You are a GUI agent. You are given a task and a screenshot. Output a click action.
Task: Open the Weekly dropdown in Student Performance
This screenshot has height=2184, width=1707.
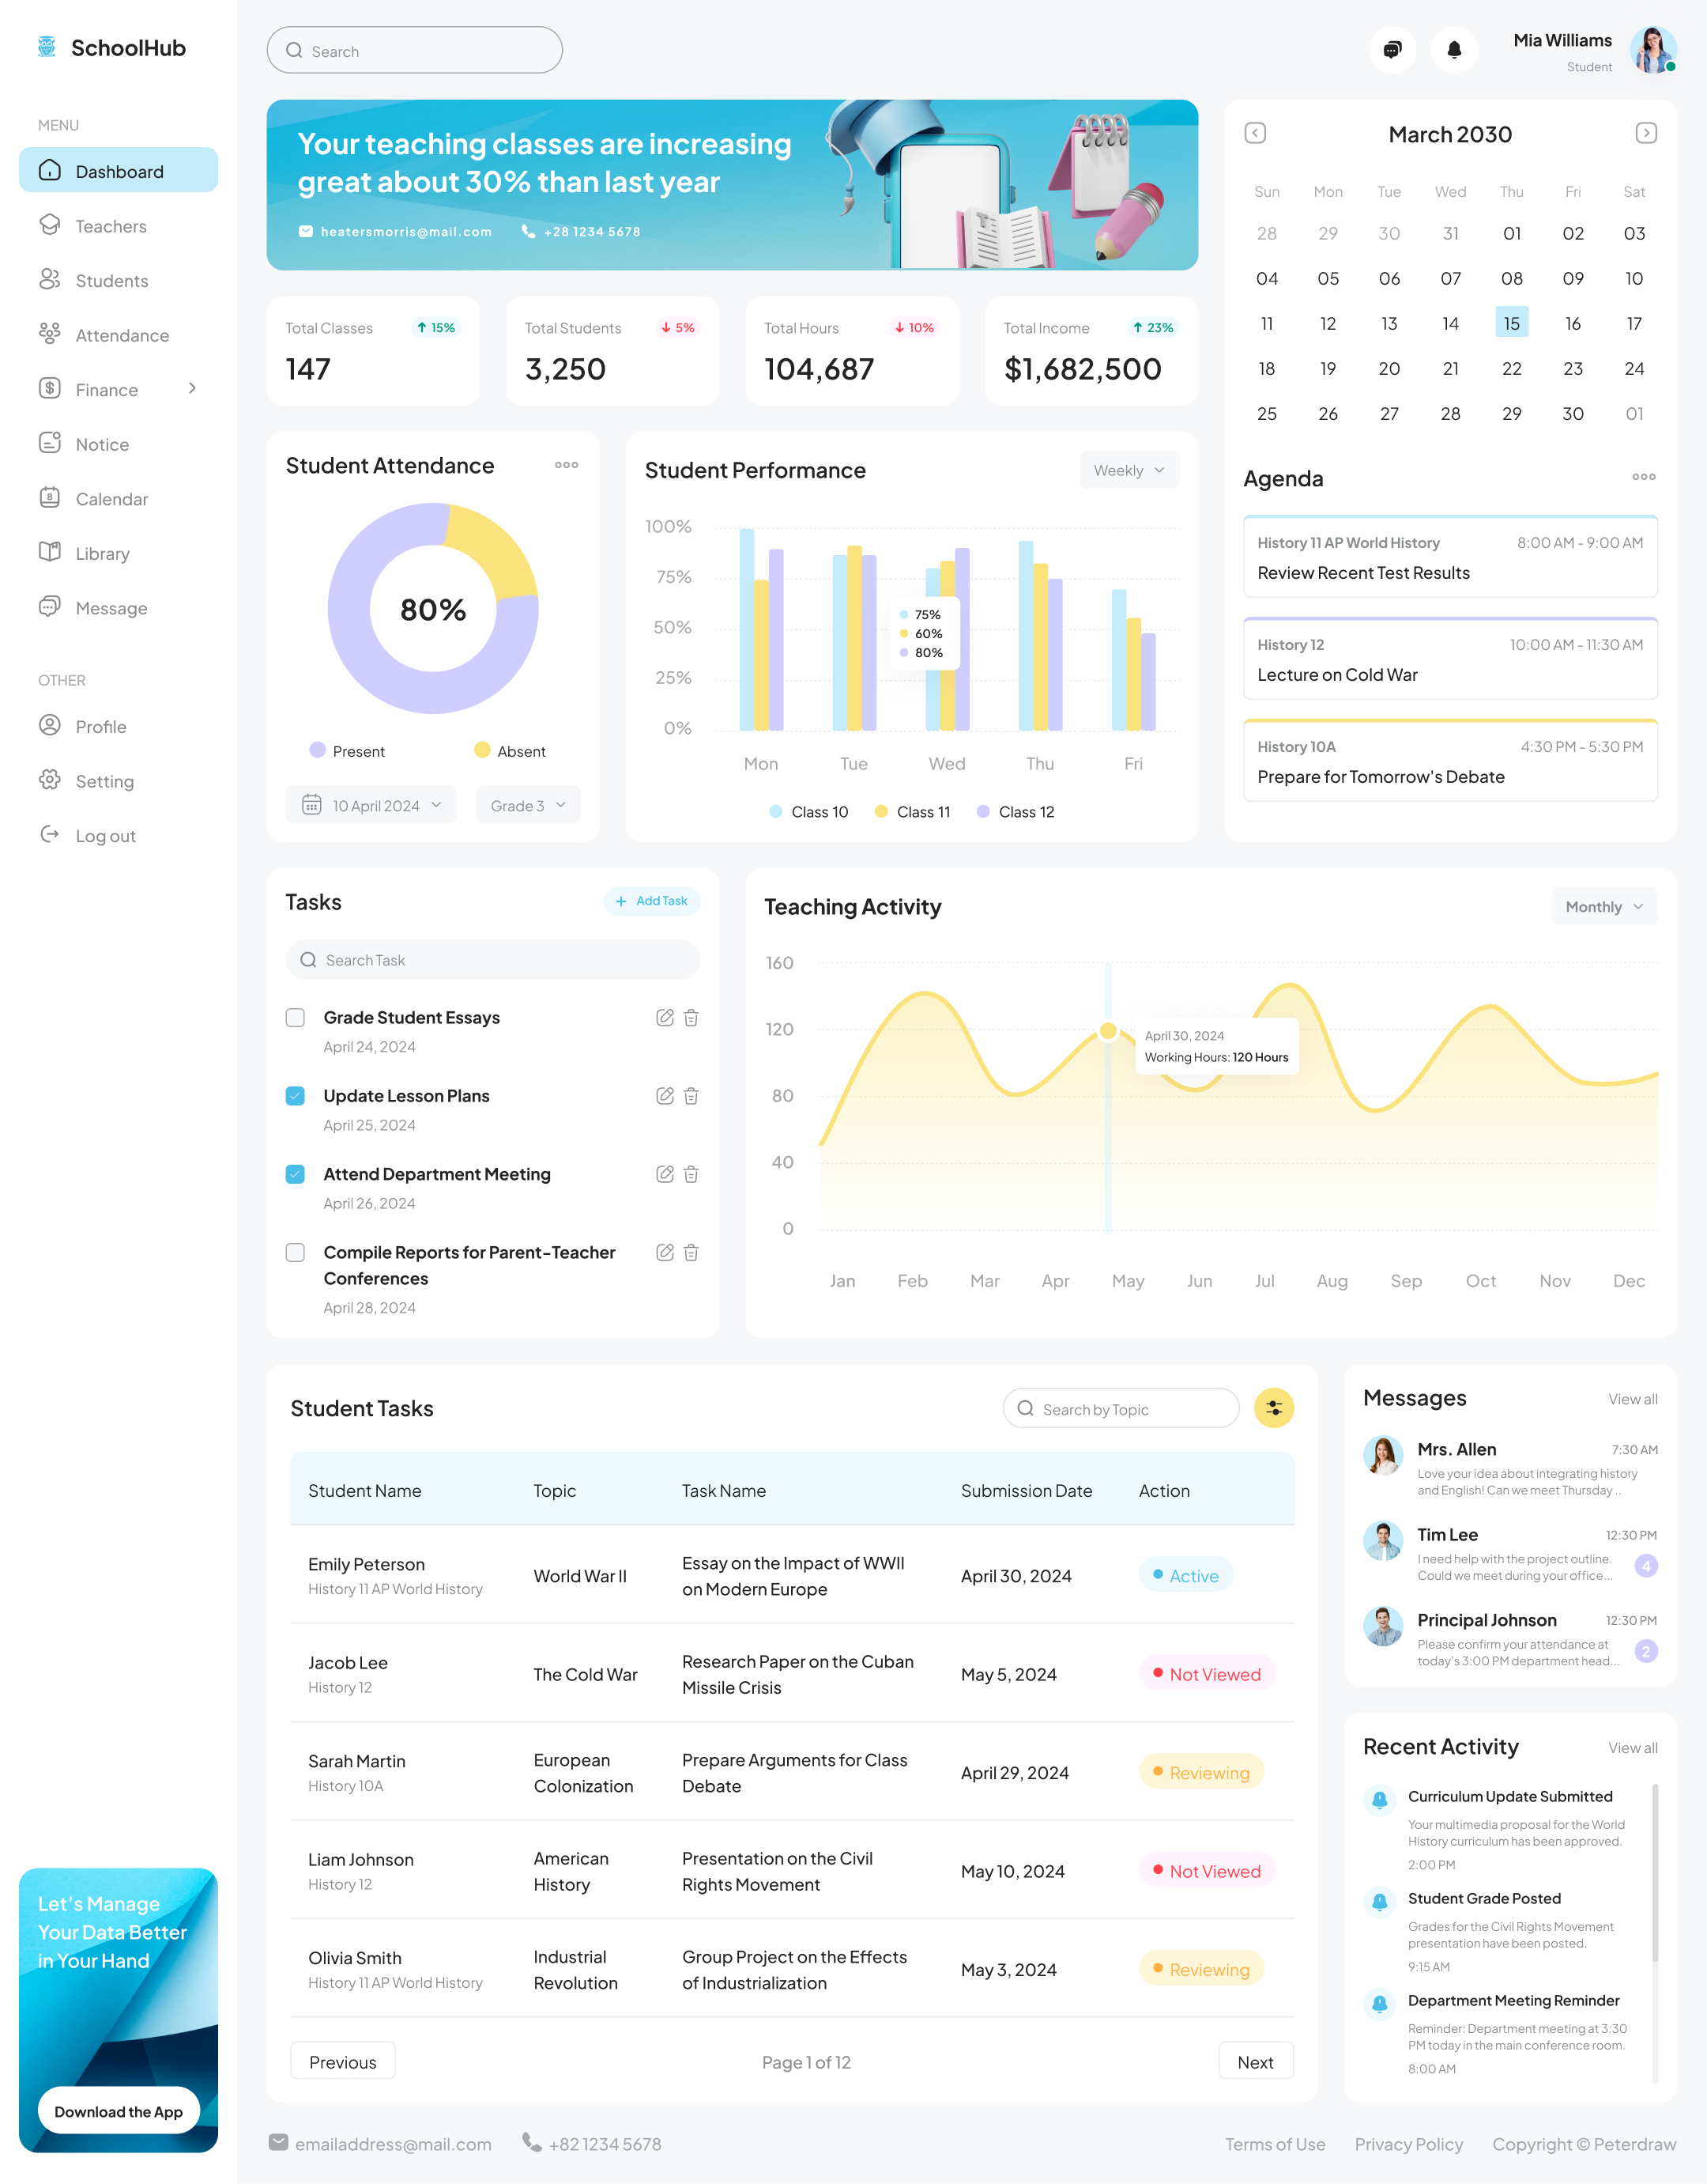click(1129, 470)
